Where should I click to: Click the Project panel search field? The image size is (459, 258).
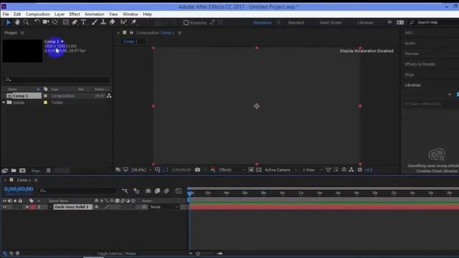pos(57,80)
